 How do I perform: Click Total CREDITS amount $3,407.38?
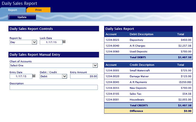point(185,105)
